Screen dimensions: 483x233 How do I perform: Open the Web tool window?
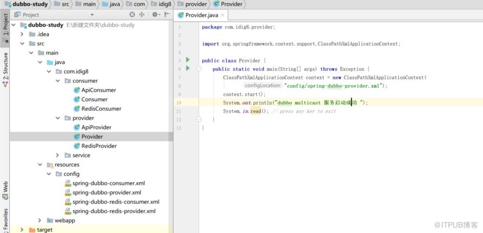tap(5, 191)
